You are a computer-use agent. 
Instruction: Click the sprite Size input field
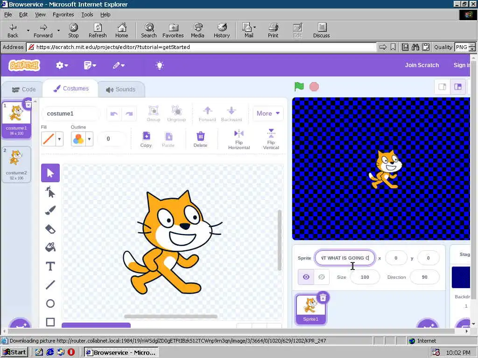pyautogui.click(x=365, y=277)
